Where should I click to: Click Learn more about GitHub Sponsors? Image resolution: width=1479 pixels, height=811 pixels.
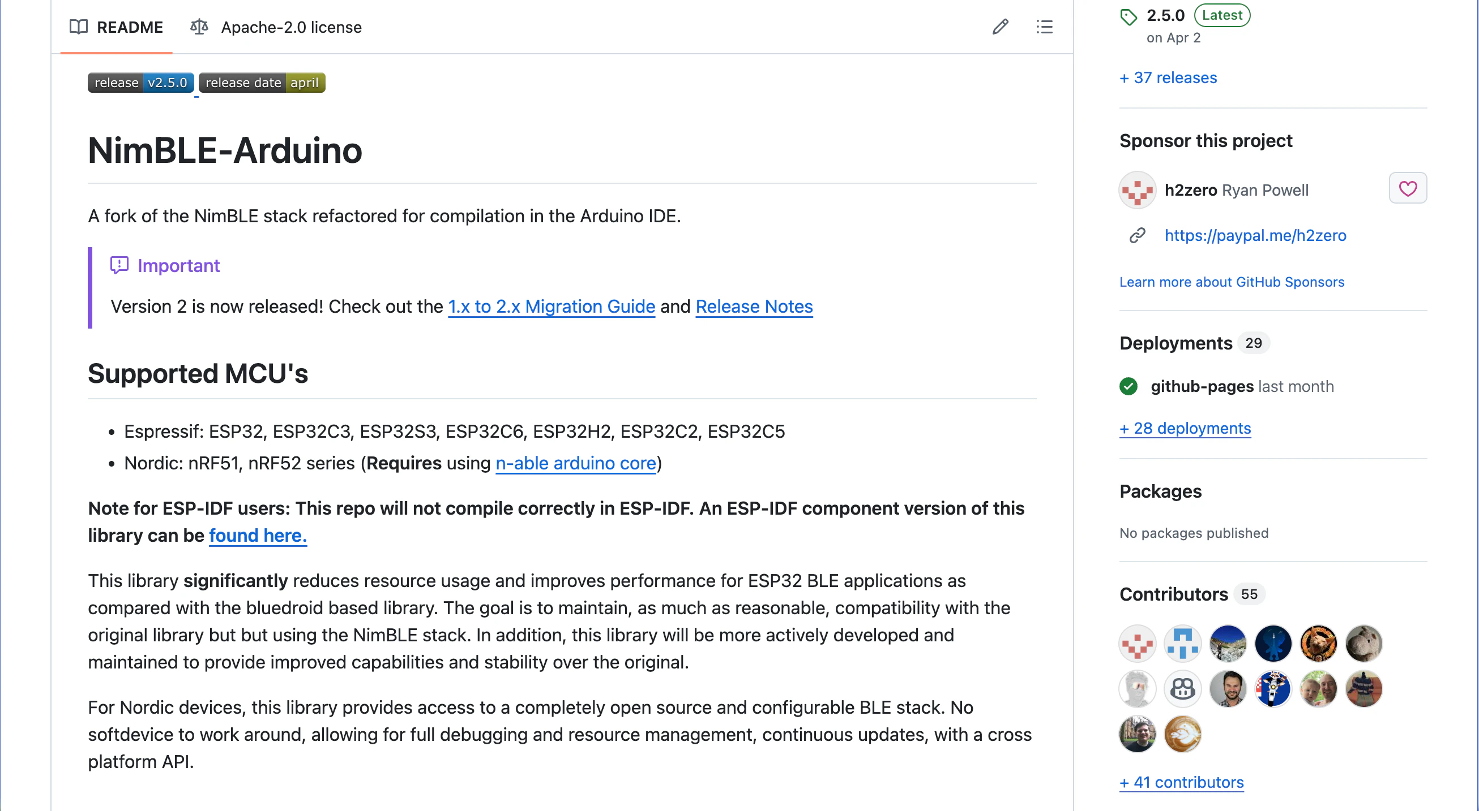(1232, 282)
